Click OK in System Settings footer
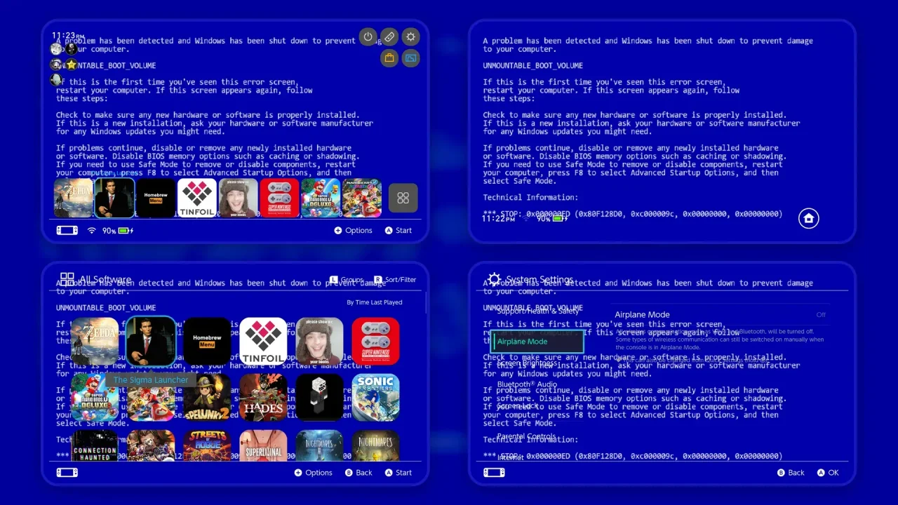 pos(828,473)
